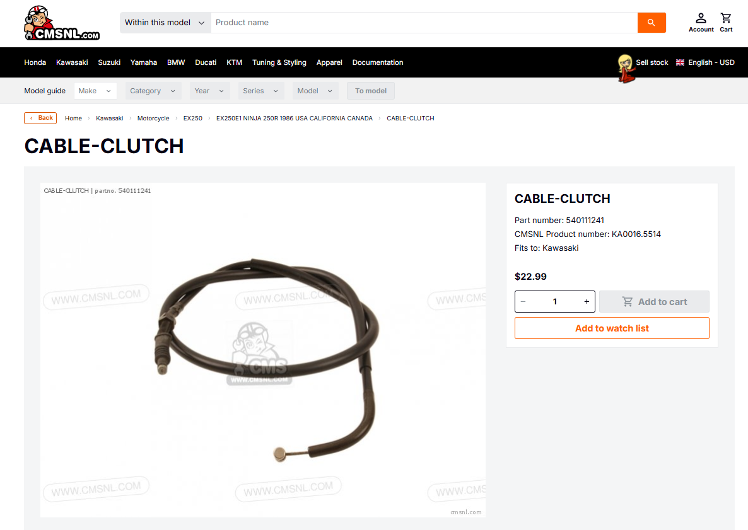Click the Add to cart button

click(654, 302)
